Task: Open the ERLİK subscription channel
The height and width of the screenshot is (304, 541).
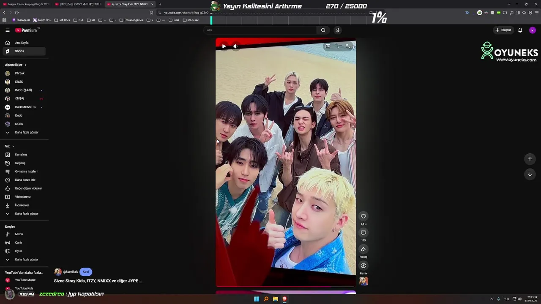Action: point(24,82)
